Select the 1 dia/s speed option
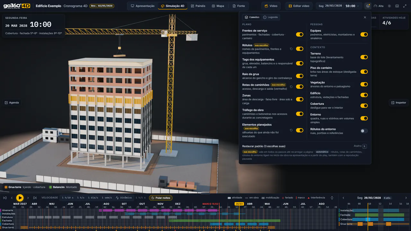Viewport: 411px width, 231px height. point(93,198)
